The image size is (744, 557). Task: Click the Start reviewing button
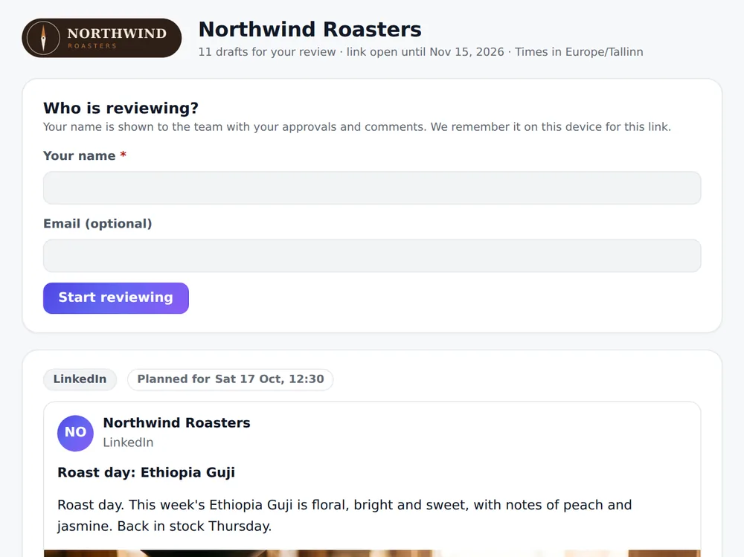coord(116,298)
